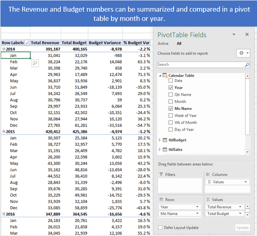
Task: Expand the tblBudget table fields
Action: (x=160, y=140)
